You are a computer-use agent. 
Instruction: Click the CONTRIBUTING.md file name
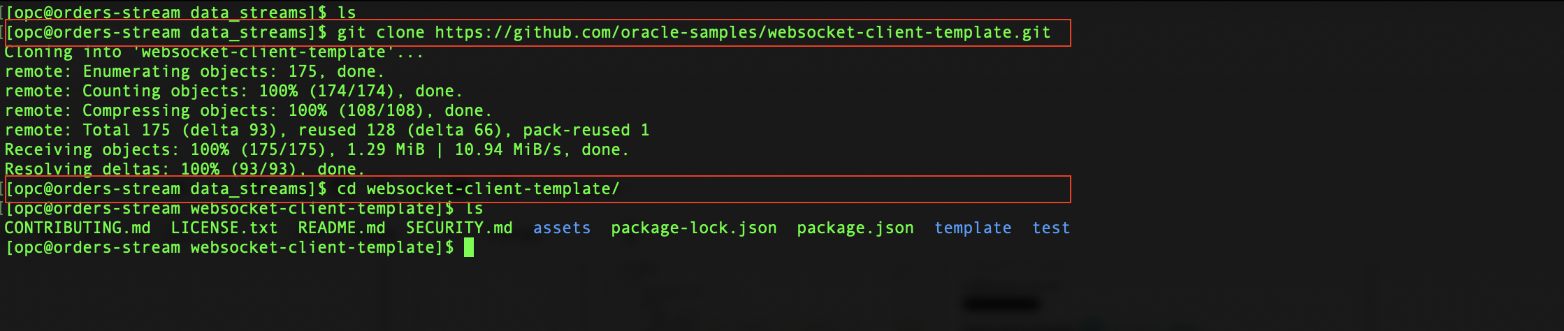pyautogui.click(x=77, y=228)
